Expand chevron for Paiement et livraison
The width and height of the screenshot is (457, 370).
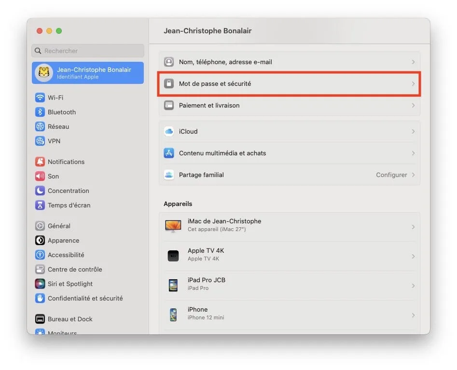click(413, 105)
